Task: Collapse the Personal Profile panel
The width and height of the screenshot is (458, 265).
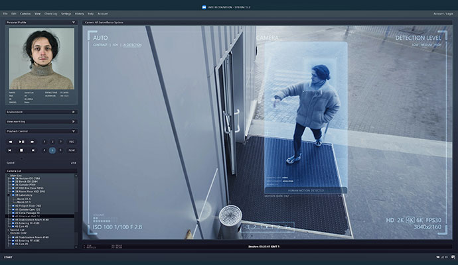Action: tap(73, 22)
